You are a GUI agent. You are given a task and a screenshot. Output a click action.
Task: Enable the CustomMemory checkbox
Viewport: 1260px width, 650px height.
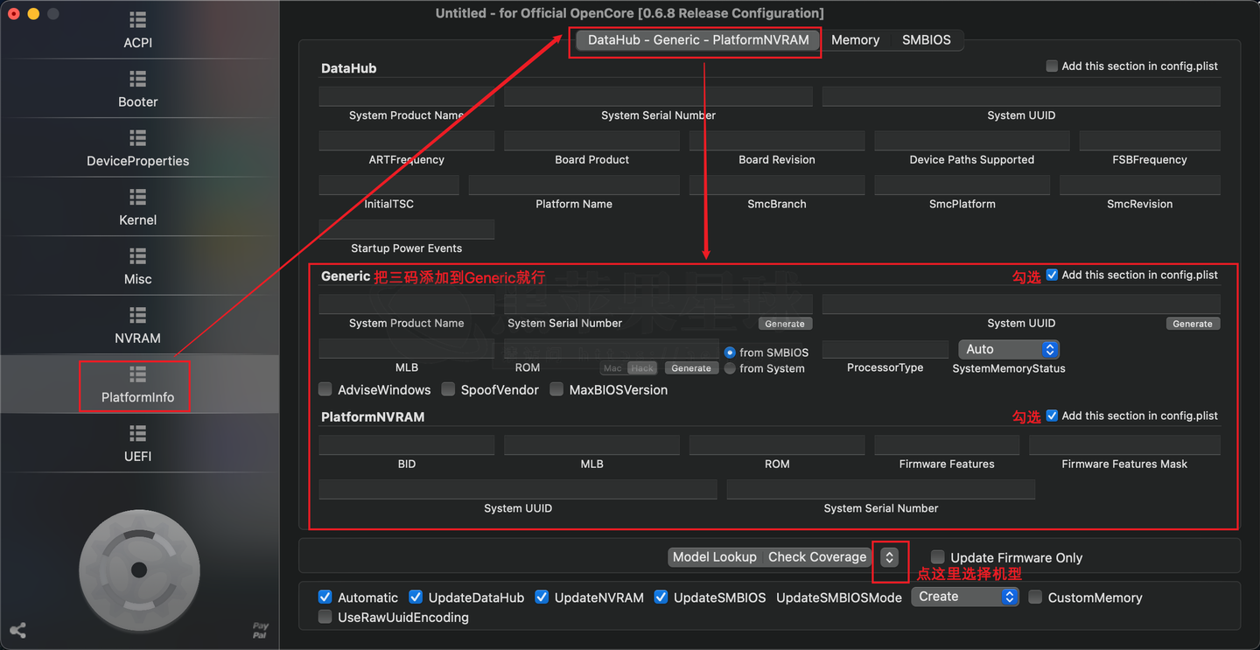coord(1035,598)
